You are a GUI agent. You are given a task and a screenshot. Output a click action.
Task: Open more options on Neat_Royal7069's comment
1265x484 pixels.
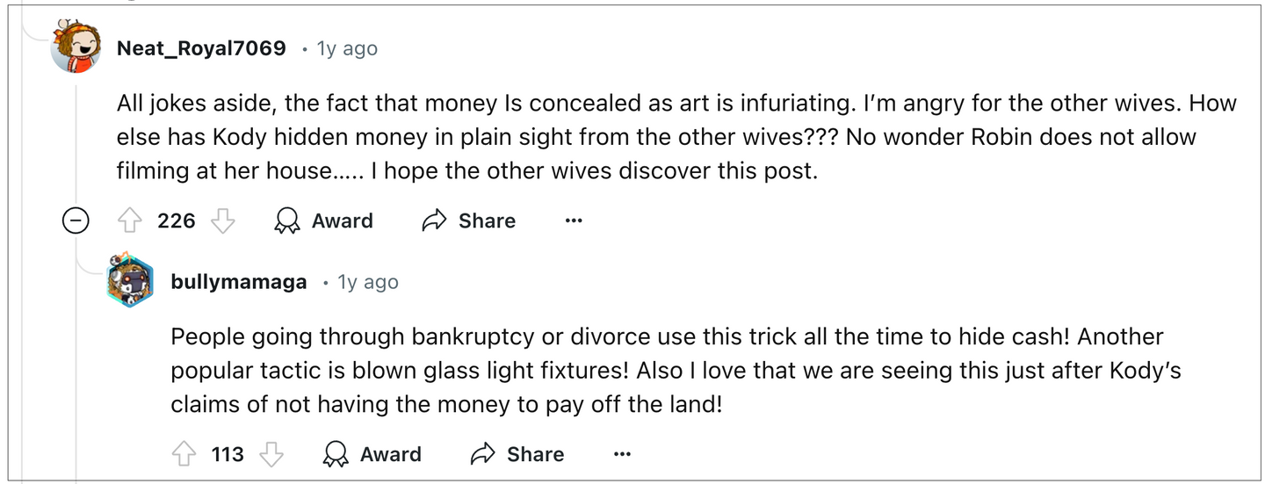click(x=574, y=221)
